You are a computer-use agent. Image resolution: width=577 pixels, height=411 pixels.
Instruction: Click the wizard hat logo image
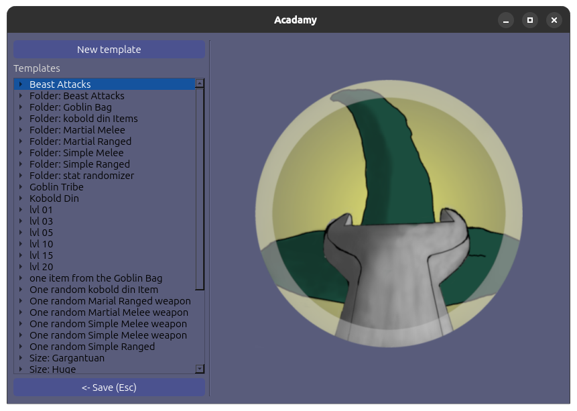pyautogui.click(x=389, y=221)
